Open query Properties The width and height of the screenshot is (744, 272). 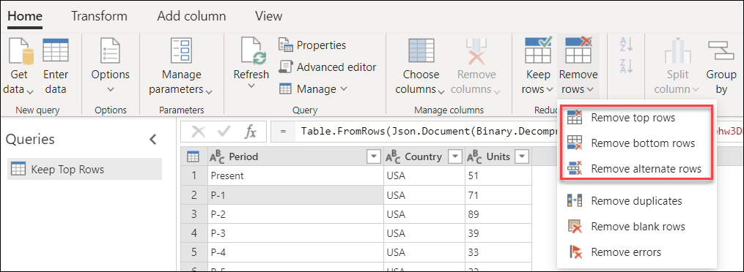tap(312, 45)
